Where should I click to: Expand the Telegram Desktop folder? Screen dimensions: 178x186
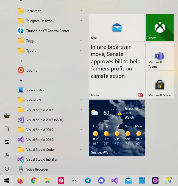tap(81, 21)
